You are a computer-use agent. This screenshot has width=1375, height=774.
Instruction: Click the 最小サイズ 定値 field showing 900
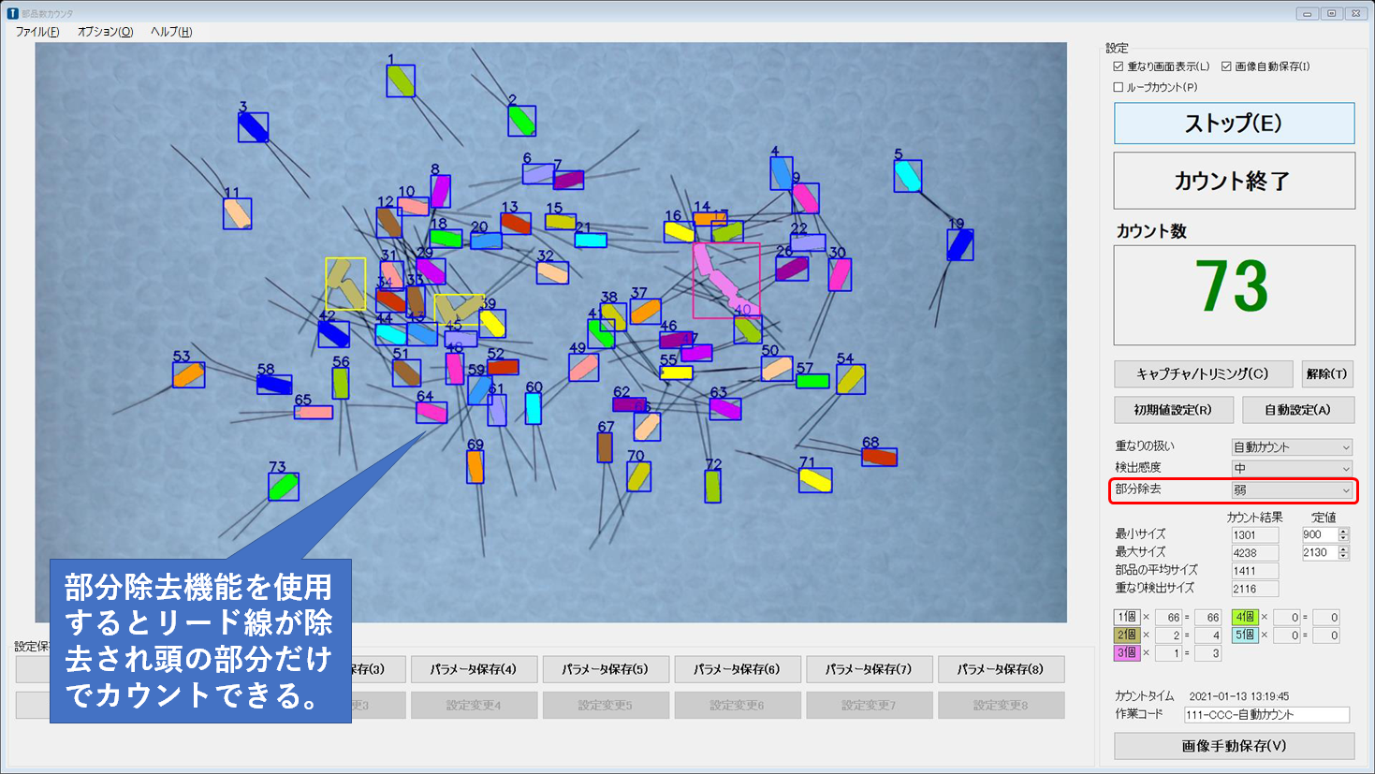[1320, 535]
